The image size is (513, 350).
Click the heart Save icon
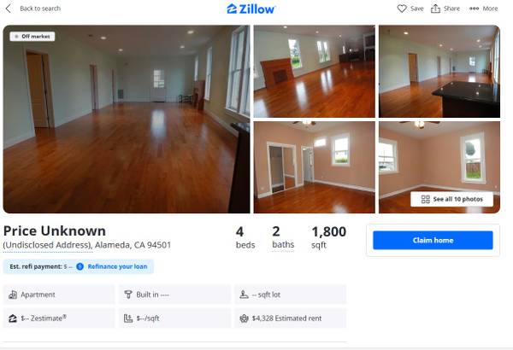point(402,9)
